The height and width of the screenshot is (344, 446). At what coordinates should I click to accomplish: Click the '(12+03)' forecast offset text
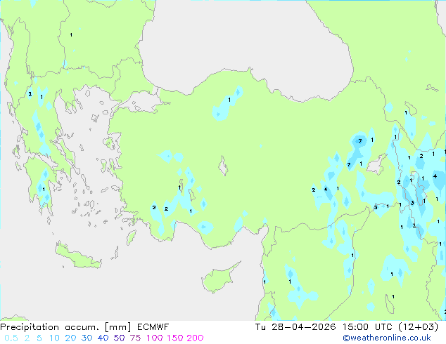[x=419, y=327]
